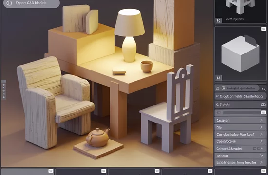Click the white icon on the fourth bottom panel
The height and width of the screenshot is (175, 268).
pos(210,171)
